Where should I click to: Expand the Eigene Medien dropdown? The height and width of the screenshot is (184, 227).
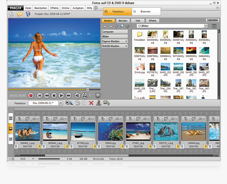(x=126, y=41)
